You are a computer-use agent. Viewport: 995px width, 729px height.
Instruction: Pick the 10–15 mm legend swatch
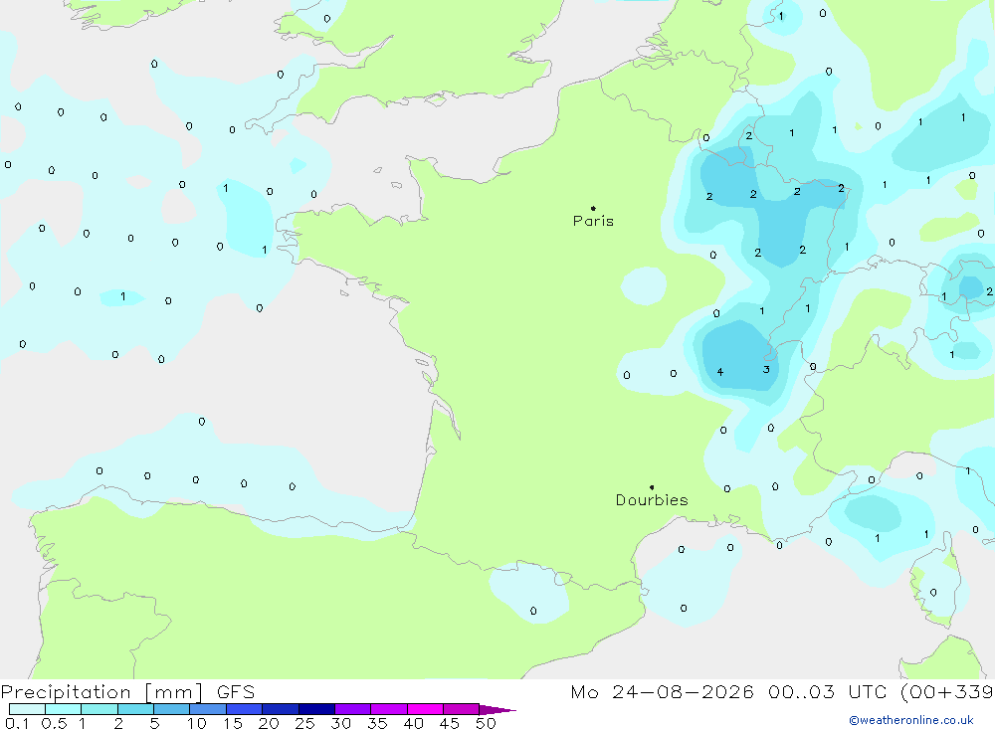208,709
